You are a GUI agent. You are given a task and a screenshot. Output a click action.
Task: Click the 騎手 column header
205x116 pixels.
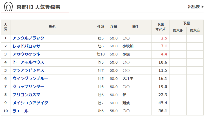pyautogui.click(x=136, y=27)
